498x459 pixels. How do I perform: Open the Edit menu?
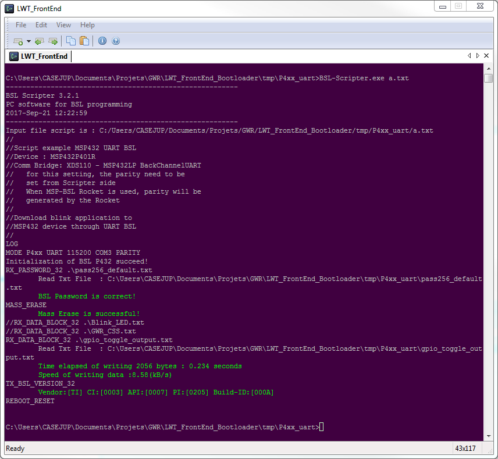[x=41, y=25]
